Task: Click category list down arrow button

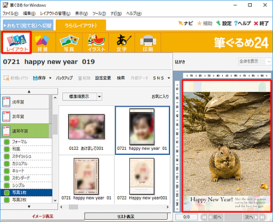Action: [29, 207]
